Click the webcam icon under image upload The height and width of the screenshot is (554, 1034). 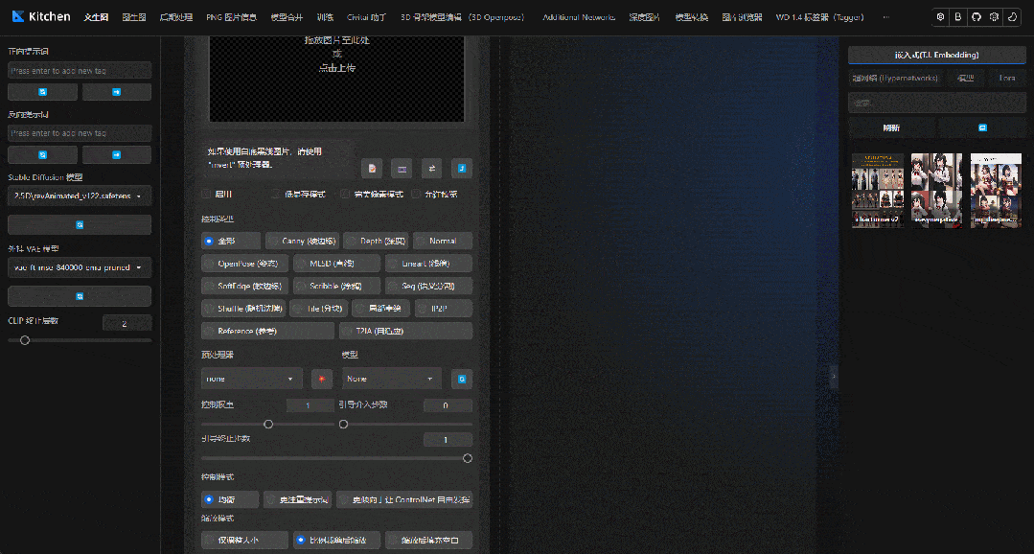point(402,168)
